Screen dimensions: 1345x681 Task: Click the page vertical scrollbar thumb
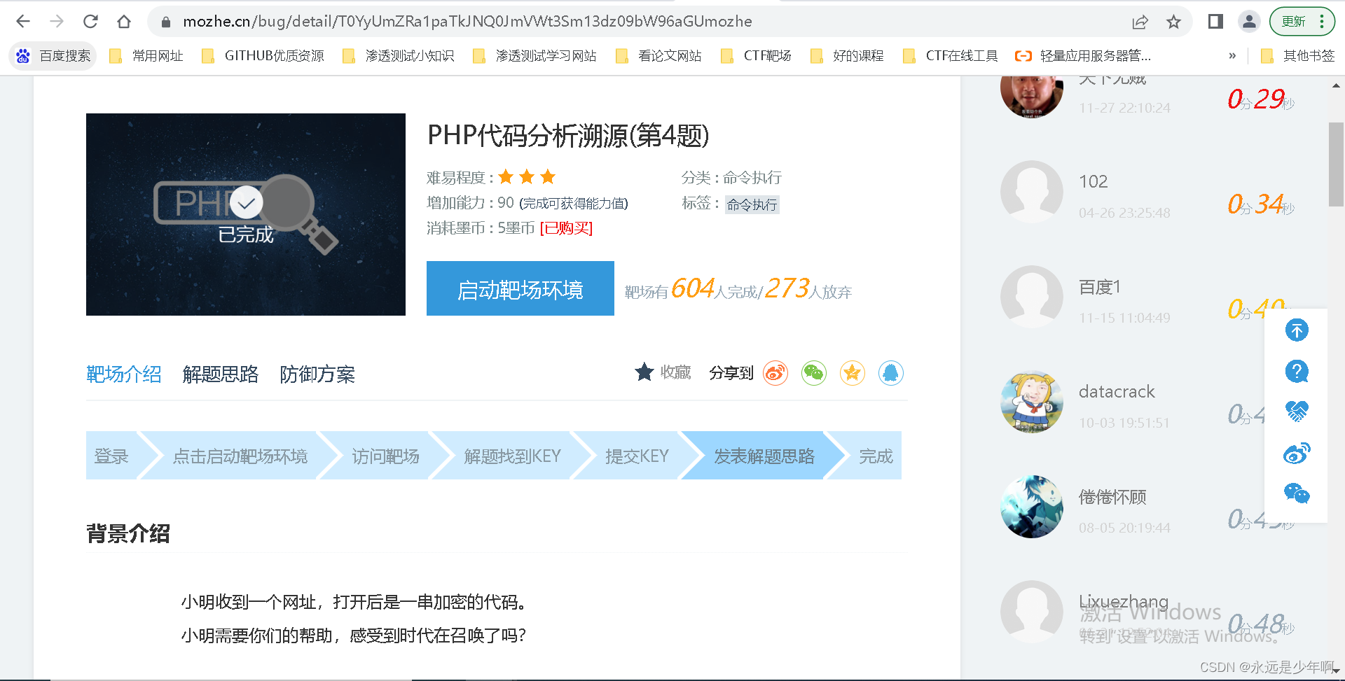pyautogui.click(x=1336, y=164)
